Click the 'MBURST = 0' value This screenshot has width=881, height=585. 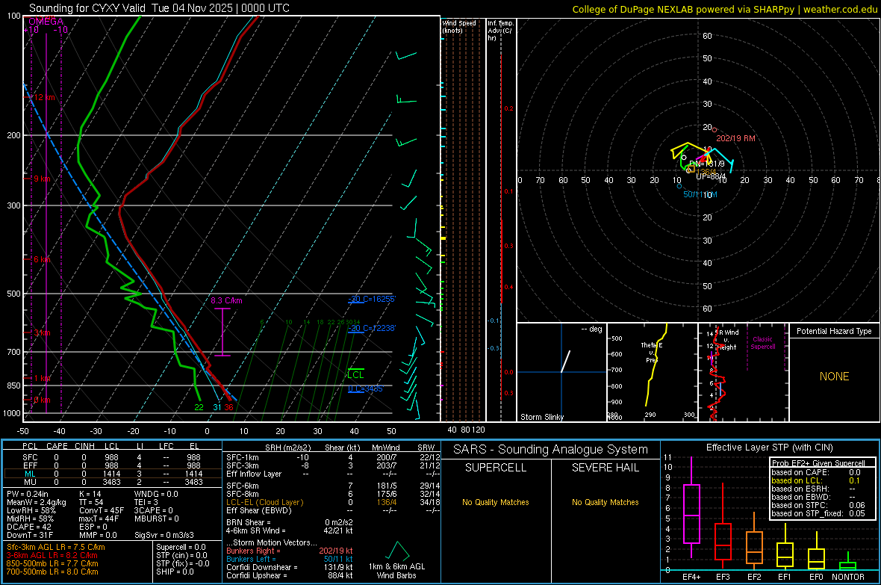pos(157,519)
